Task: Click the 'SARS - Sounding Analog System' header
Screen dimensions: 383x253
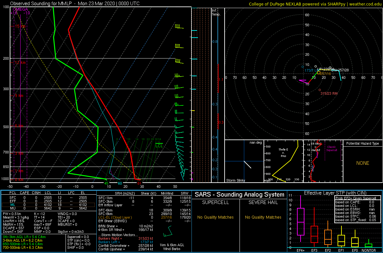Action: coord(240,195)
